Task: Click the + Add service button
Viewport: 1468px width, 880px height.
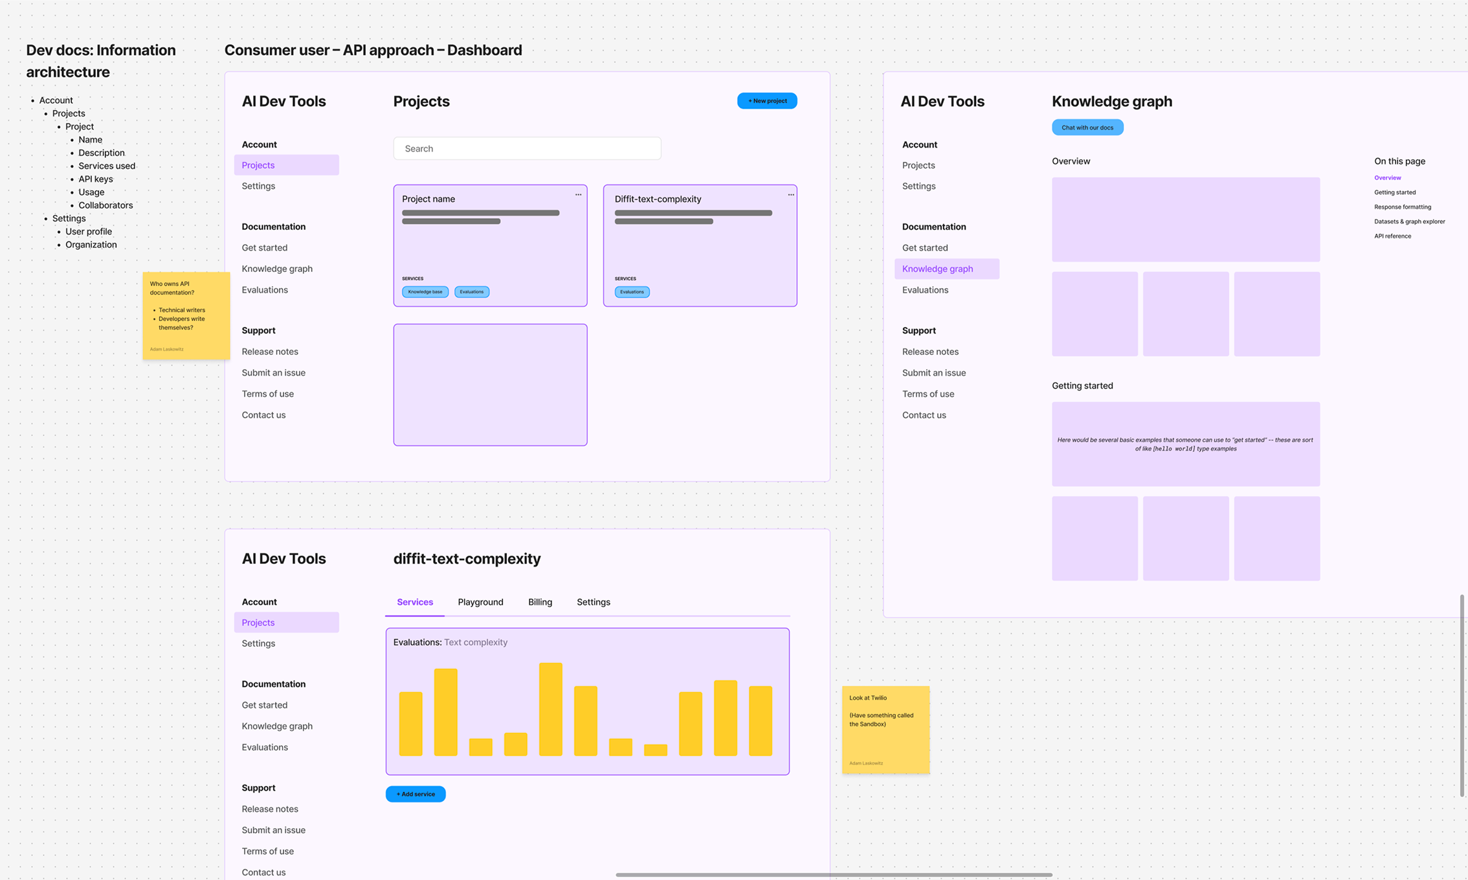Action: coord(416,794)
